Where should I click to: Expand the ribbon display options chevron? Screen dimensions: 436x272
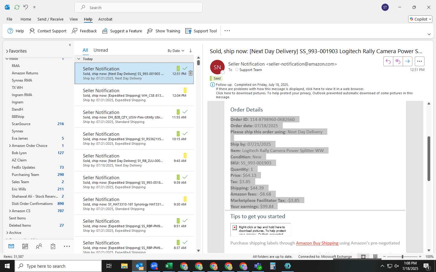[x=429, y=34]
